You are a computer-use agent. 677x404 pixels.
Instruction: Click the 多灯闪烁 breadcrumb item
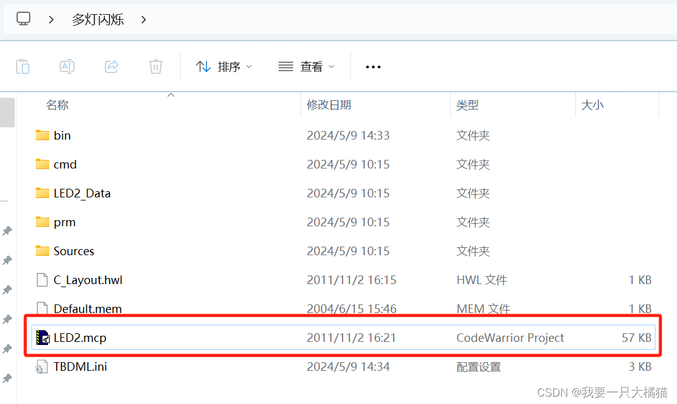pyautogui.click(x=98, y=19)
